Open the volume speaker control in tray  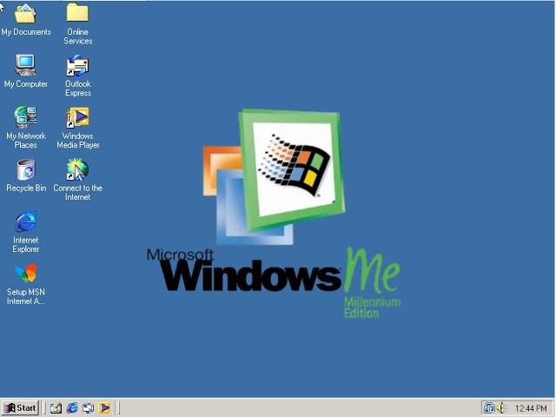pos(501,408)
